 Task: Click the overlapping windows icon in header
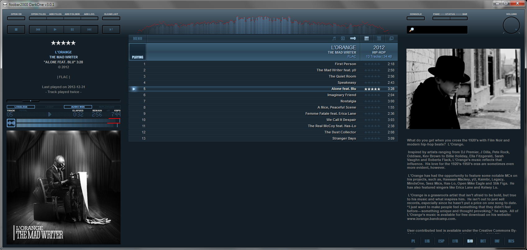pyautogui.click(x=391, y=38)
